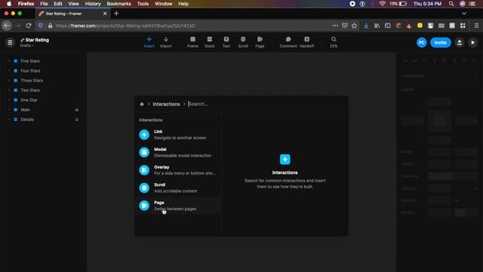Screen dimensions: 483x272
Task: Select the Details layer
Action: [27, 119]
